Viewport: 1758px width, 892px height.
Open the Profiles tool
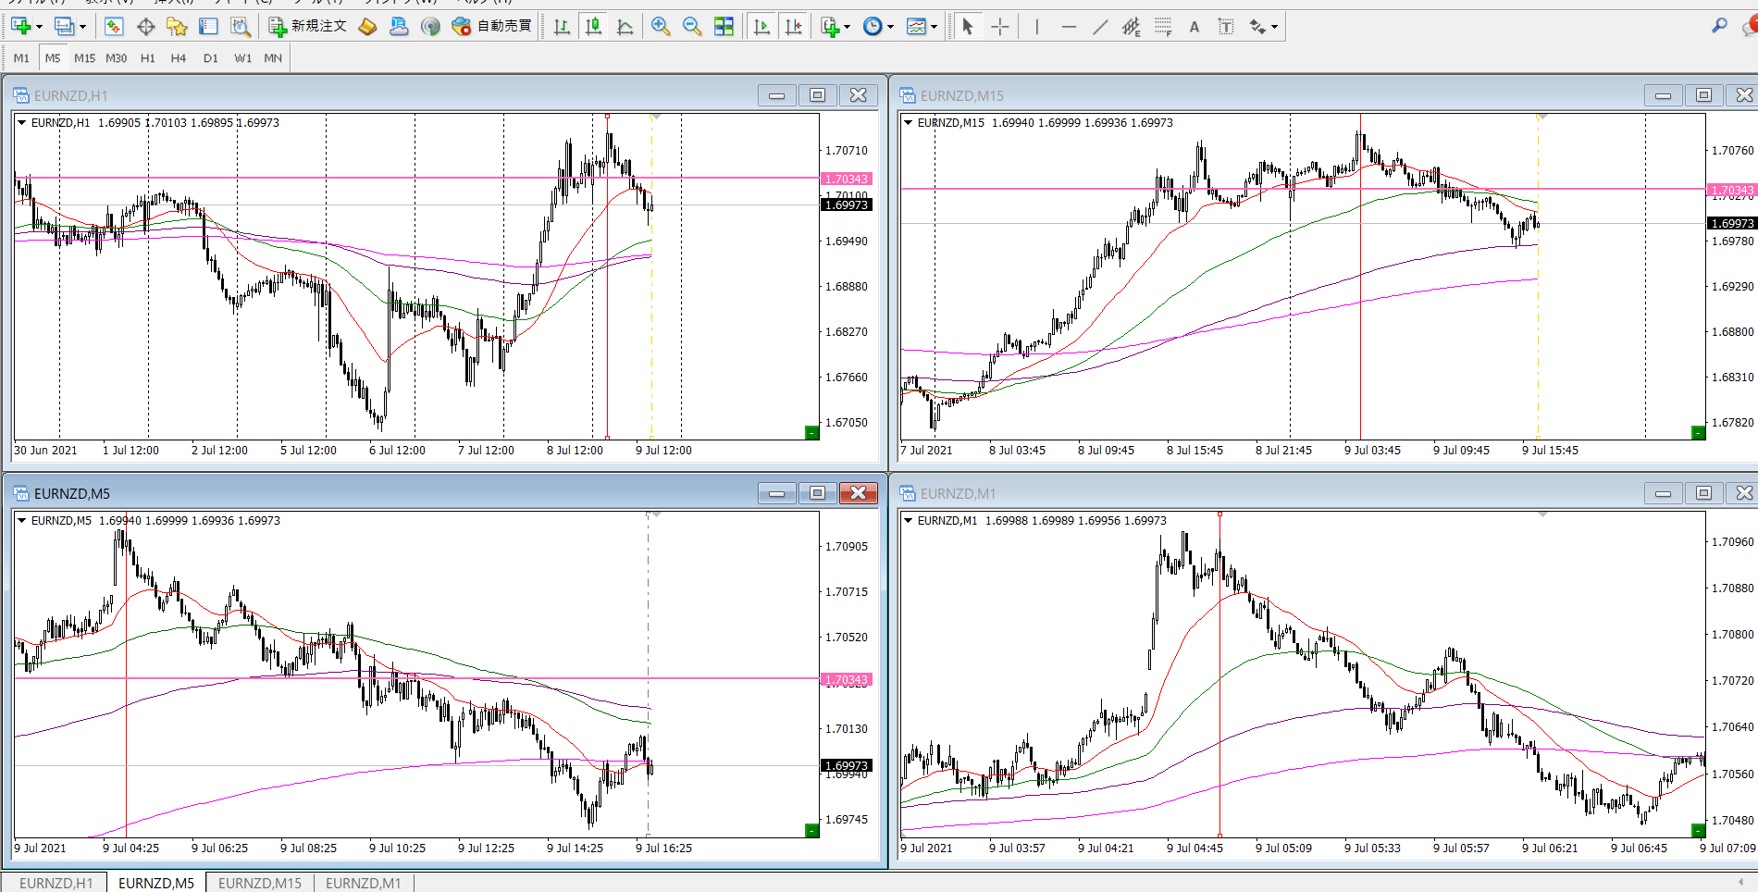click(x=64, y=26)
